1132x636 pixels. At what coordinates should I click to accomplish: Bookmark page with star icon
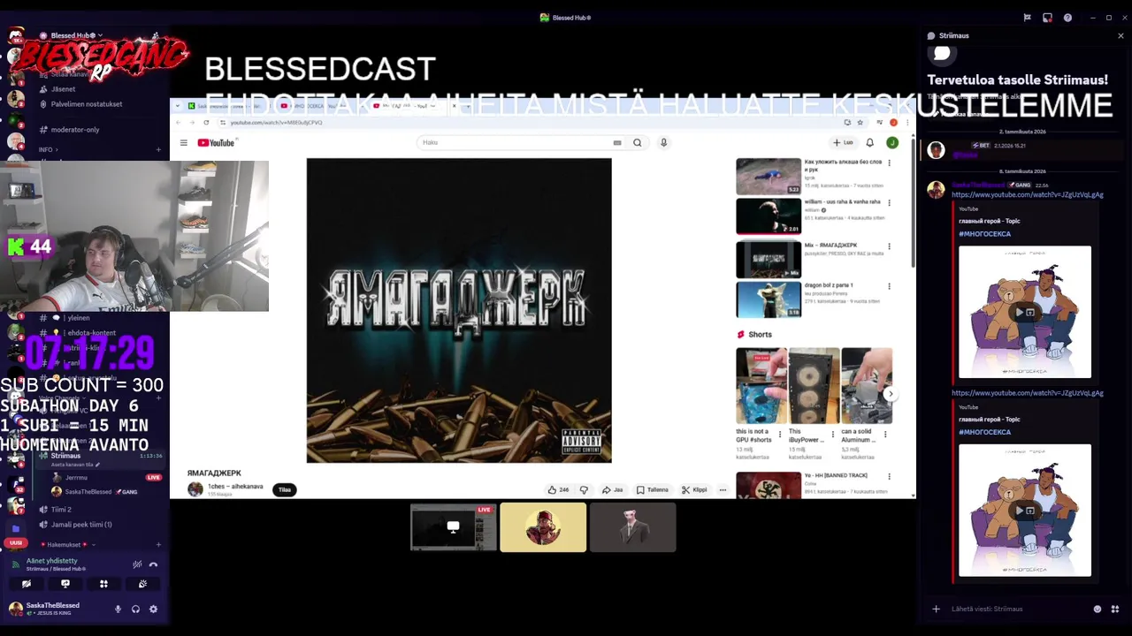[x=860, y=123]
